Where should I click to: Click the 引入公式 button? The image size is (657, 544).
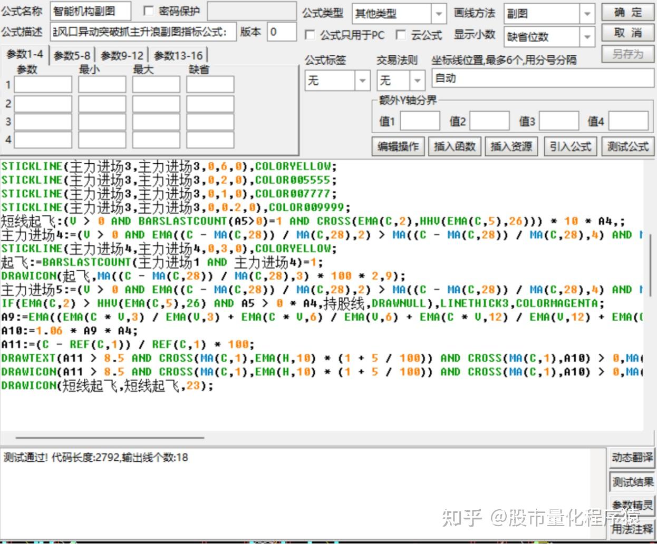pyautogui.click(x=570, y=146)
